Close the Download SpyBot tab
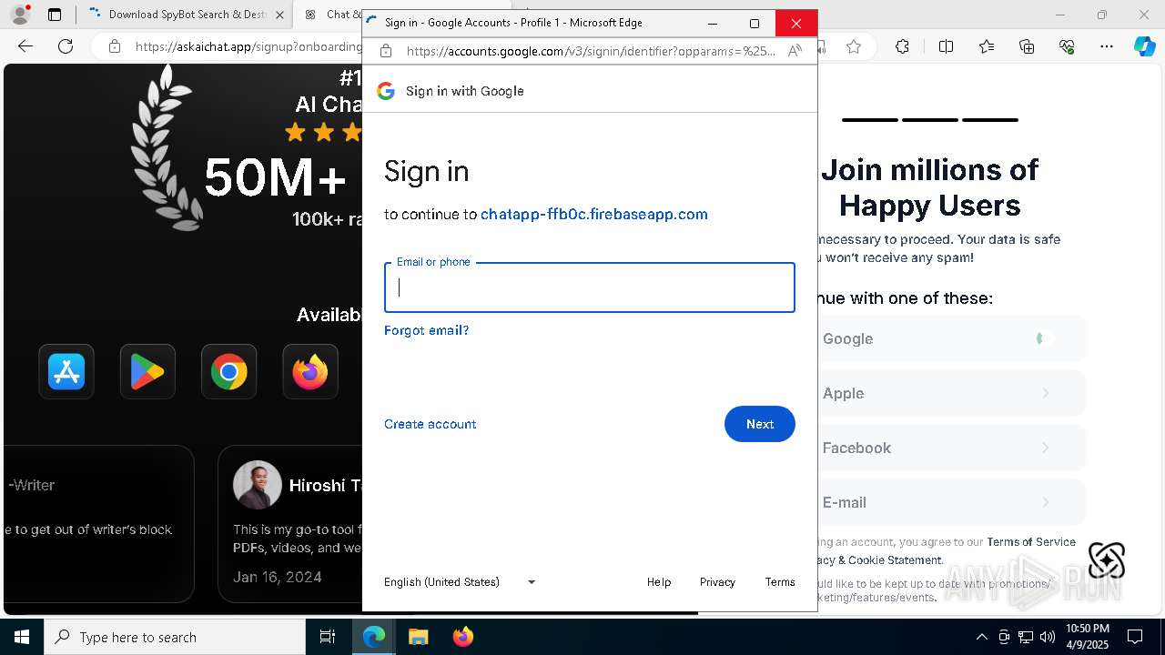 click(279, 15)
